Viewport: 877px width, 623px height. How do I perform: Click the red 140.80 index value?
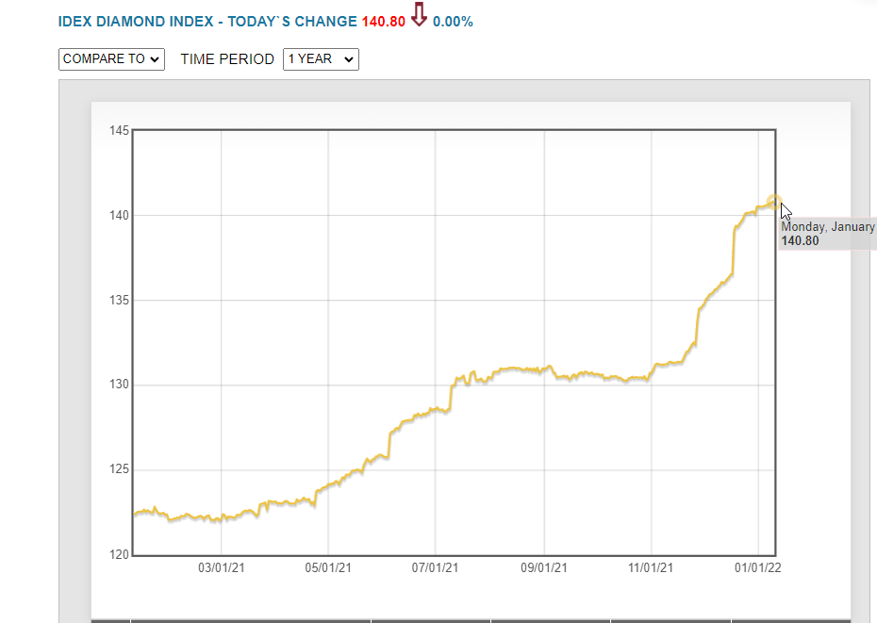[383, 22]
